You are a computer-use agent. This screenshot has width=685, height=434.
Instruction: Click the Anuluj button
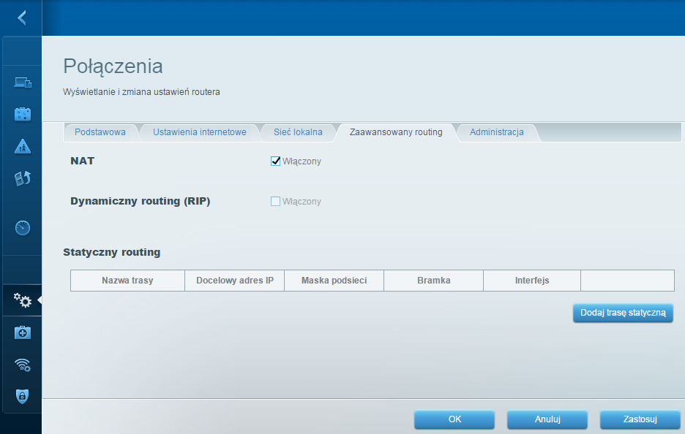[x=547, y=419]
